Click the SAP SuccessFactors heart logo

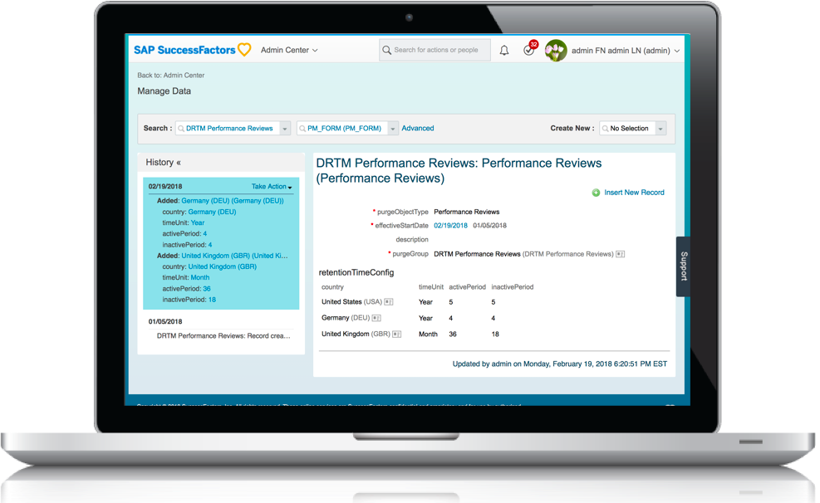click(243, 50)
